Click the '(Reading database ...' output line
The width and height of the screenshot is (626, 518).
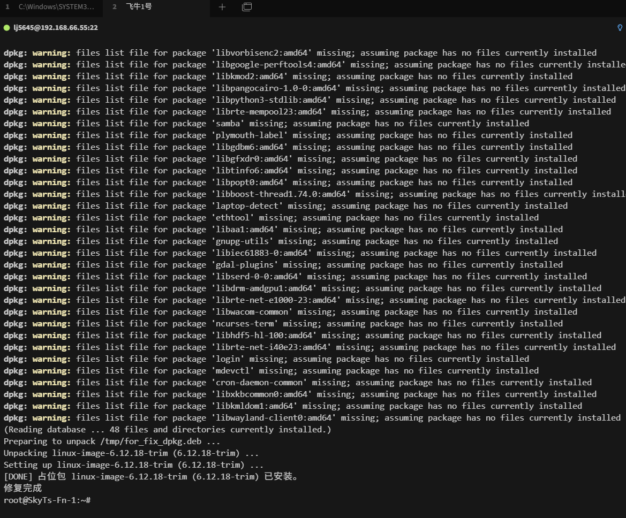[x=167, y=430]
